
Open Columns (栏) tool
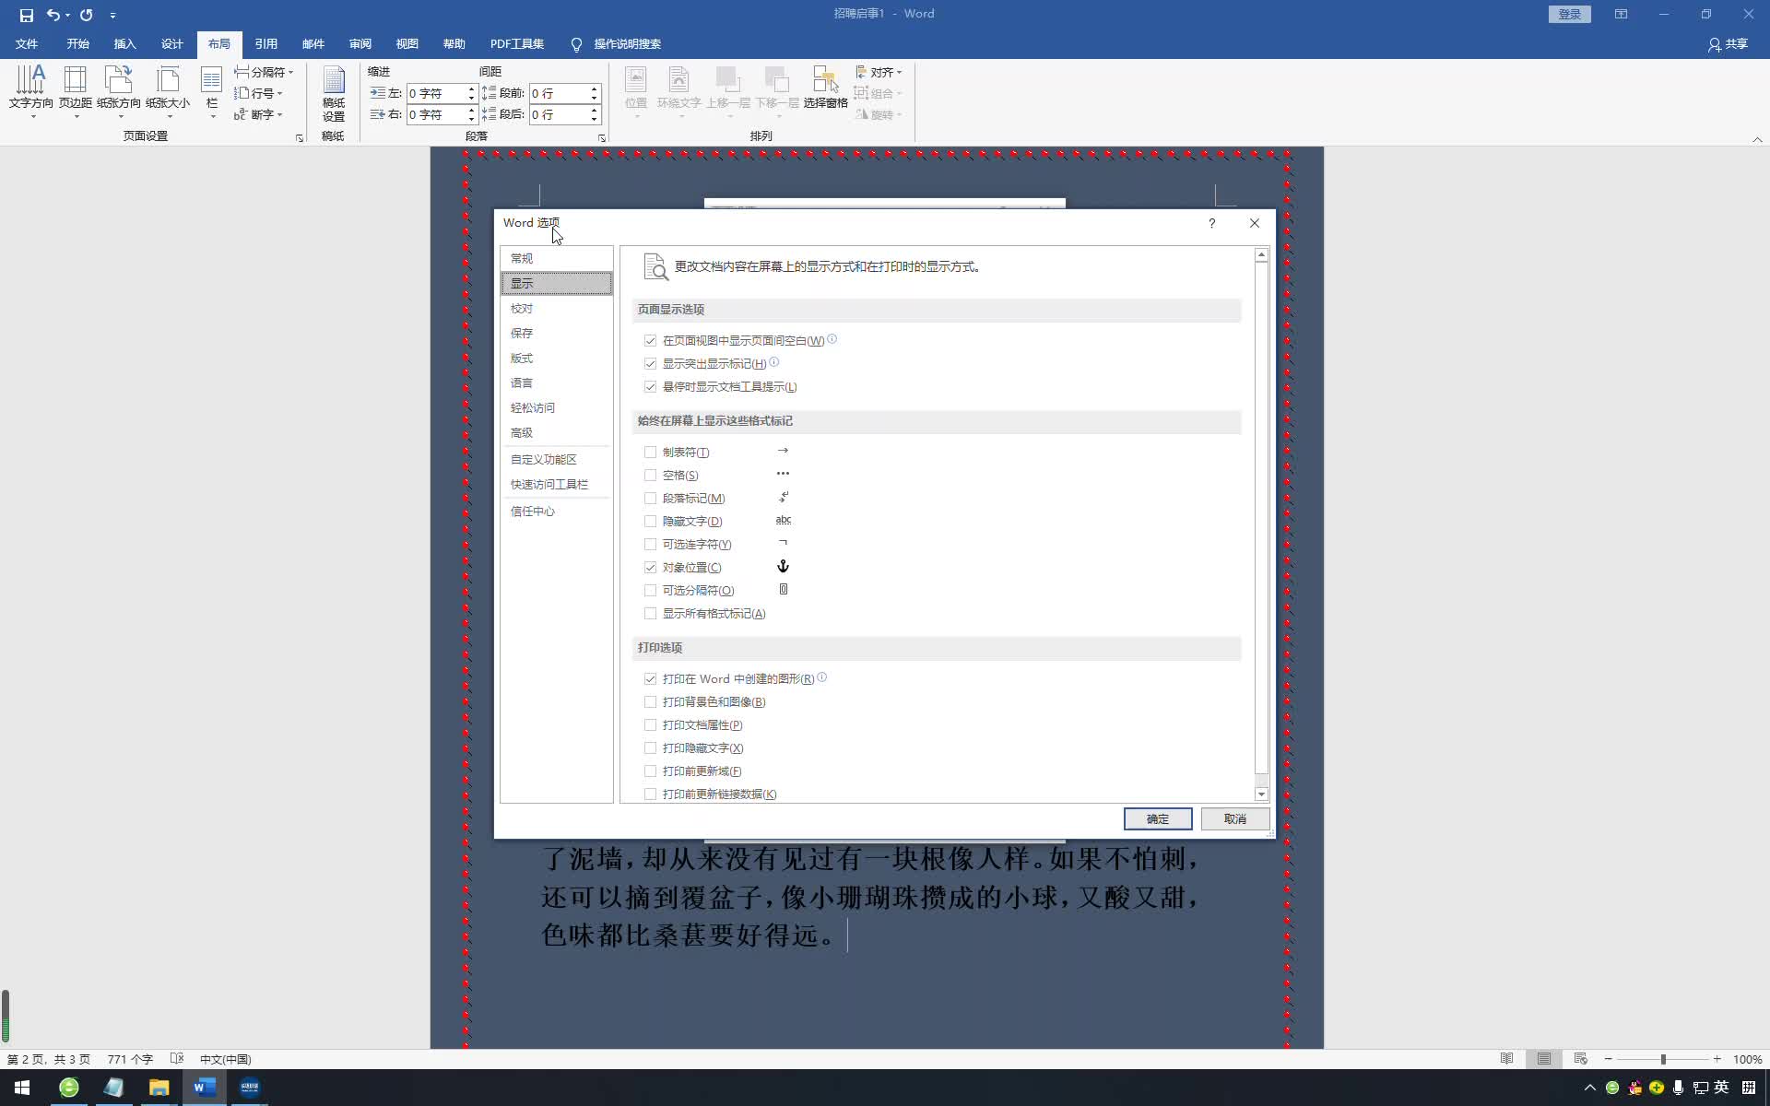(x=212, y=90)
